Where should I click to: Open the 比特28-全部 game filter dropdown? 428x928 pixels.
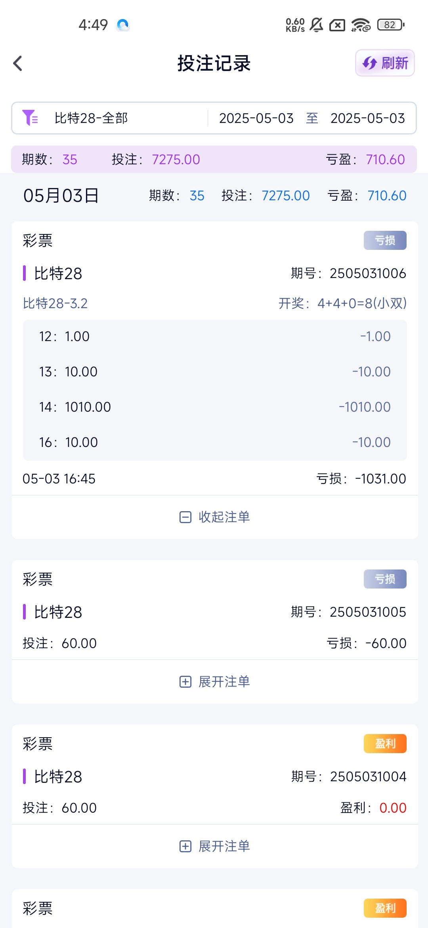[x=91, y=118]
